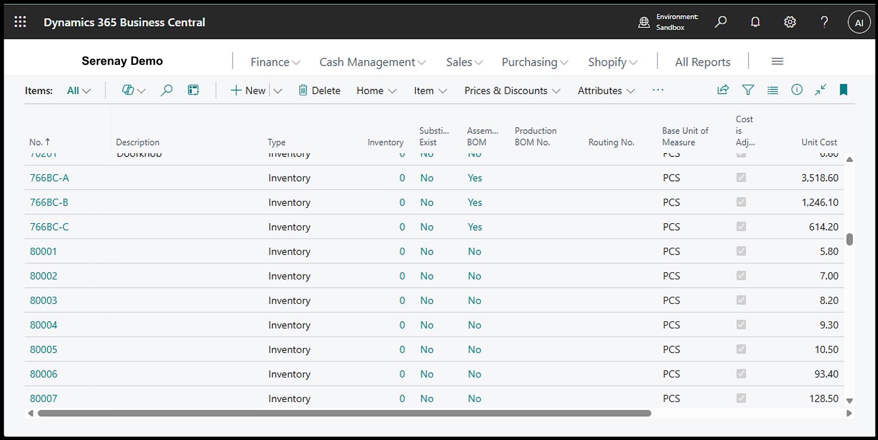Open the Item action menu
Image resolution: width=878 pixels, height=440 pixels.
coord(430,91)
